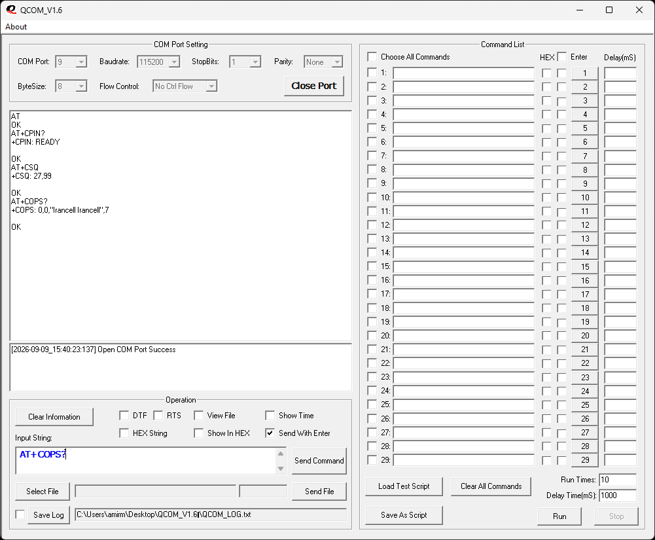655x540 pixels.
Task: Enable the Save Log checkbox
Action: (x=20, y=514)
